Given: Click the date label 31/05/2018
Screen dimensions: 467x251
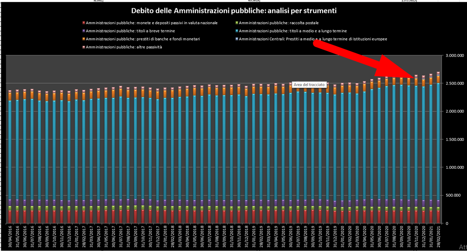Looking at the screenshot, I should point(195,237).
